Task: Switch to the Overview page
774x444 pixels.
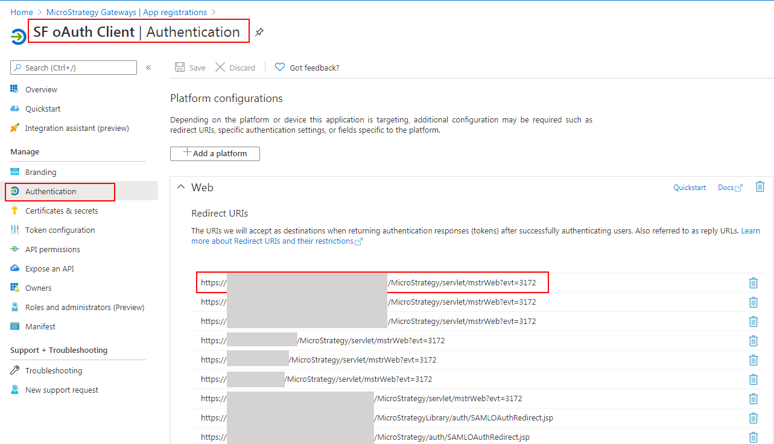Action: pyautogui.click(x=40, y=89)
